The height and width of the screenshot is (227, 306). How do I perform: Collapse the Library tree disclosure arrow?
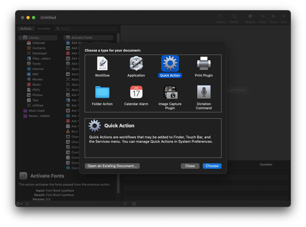[x=20, y=38]
